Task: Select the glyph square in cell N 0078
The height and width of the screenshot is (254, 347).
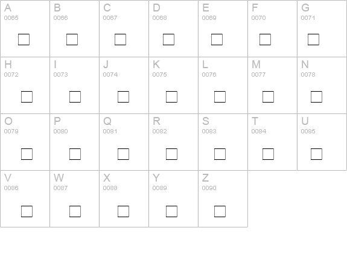Action: 316,97
